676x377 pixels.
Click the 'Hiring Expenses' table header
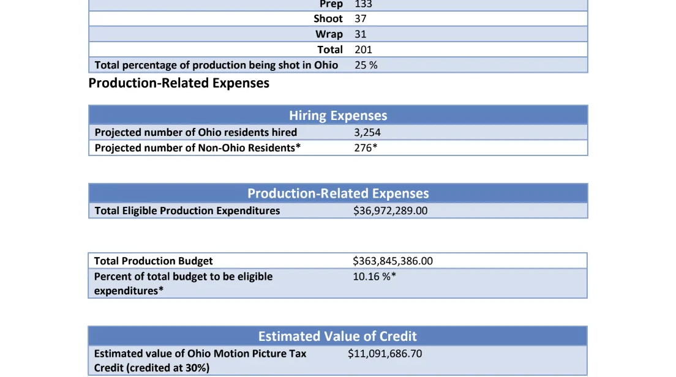[x=338, y=116]
